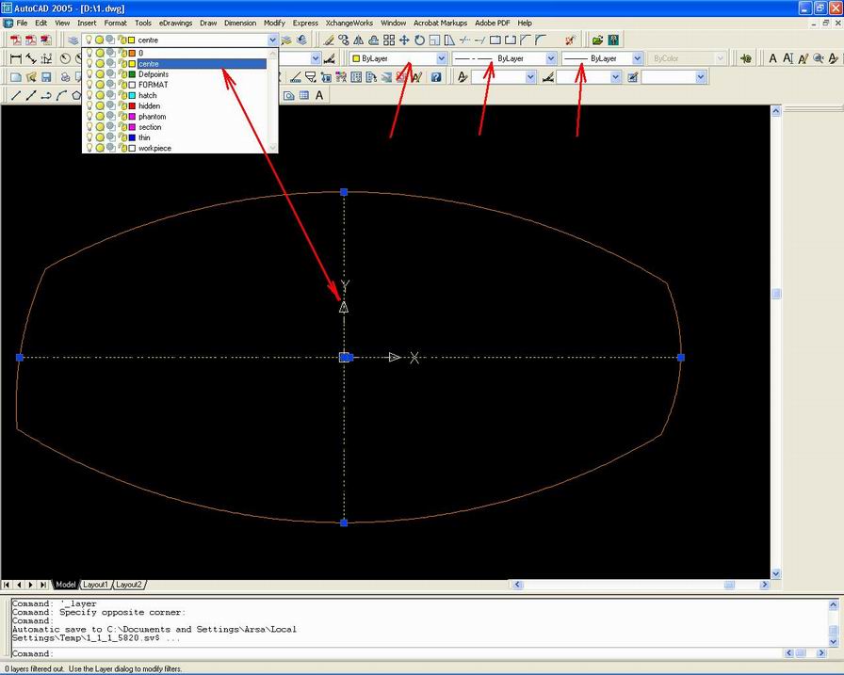
Task: Open the linetype ByLayer dropdown
Action: (x=551, y=58)
